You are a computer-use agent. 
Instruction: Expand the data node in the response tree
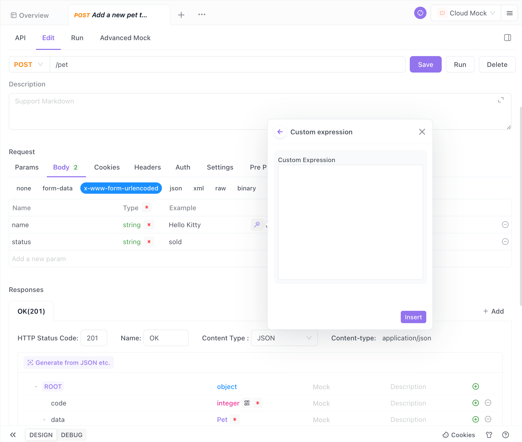point(44,420)
